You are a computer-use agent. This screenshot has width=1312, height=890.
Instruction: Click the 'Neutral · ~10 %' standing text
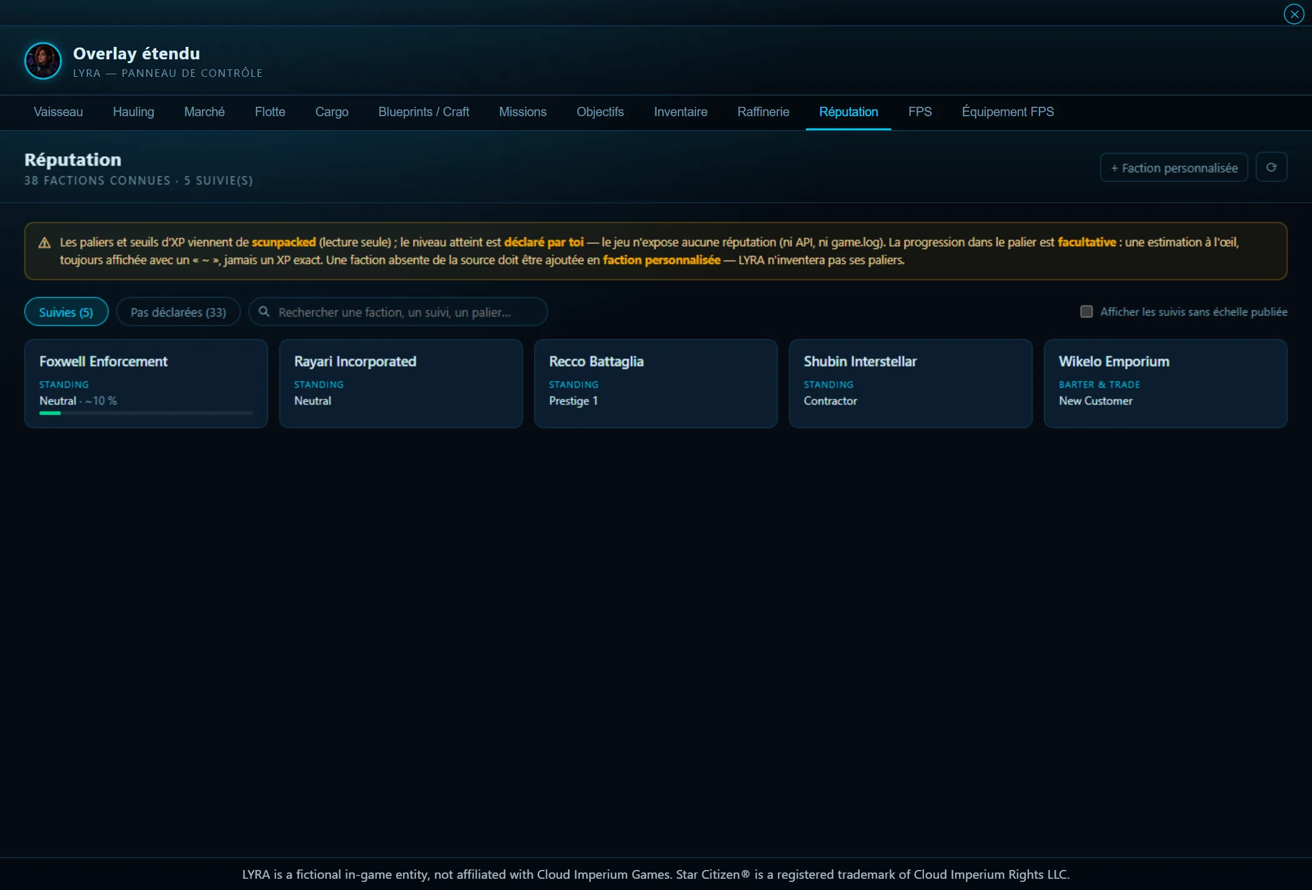[78, 401]
